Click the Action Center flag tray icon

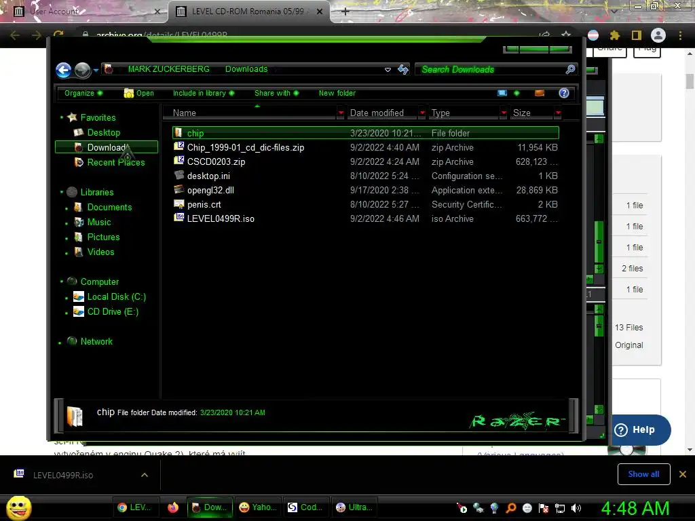[x=544, y=508]
